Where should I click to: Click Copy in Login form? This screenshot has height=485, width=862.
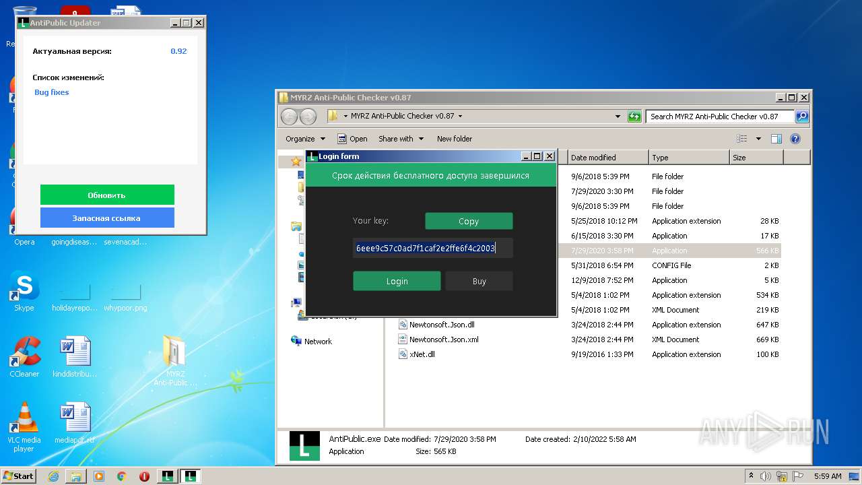point(469,221)
